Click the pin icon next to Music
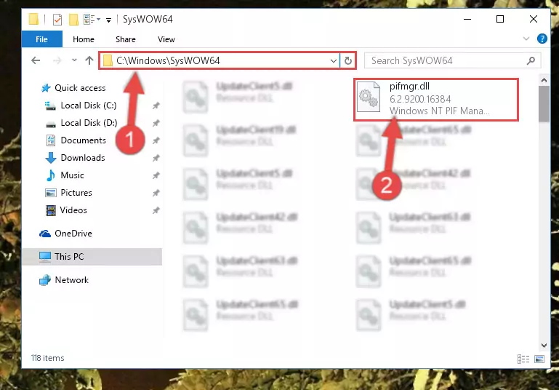Image resolution: width=559 pixels, height=390 pixels. click(156, 175)
